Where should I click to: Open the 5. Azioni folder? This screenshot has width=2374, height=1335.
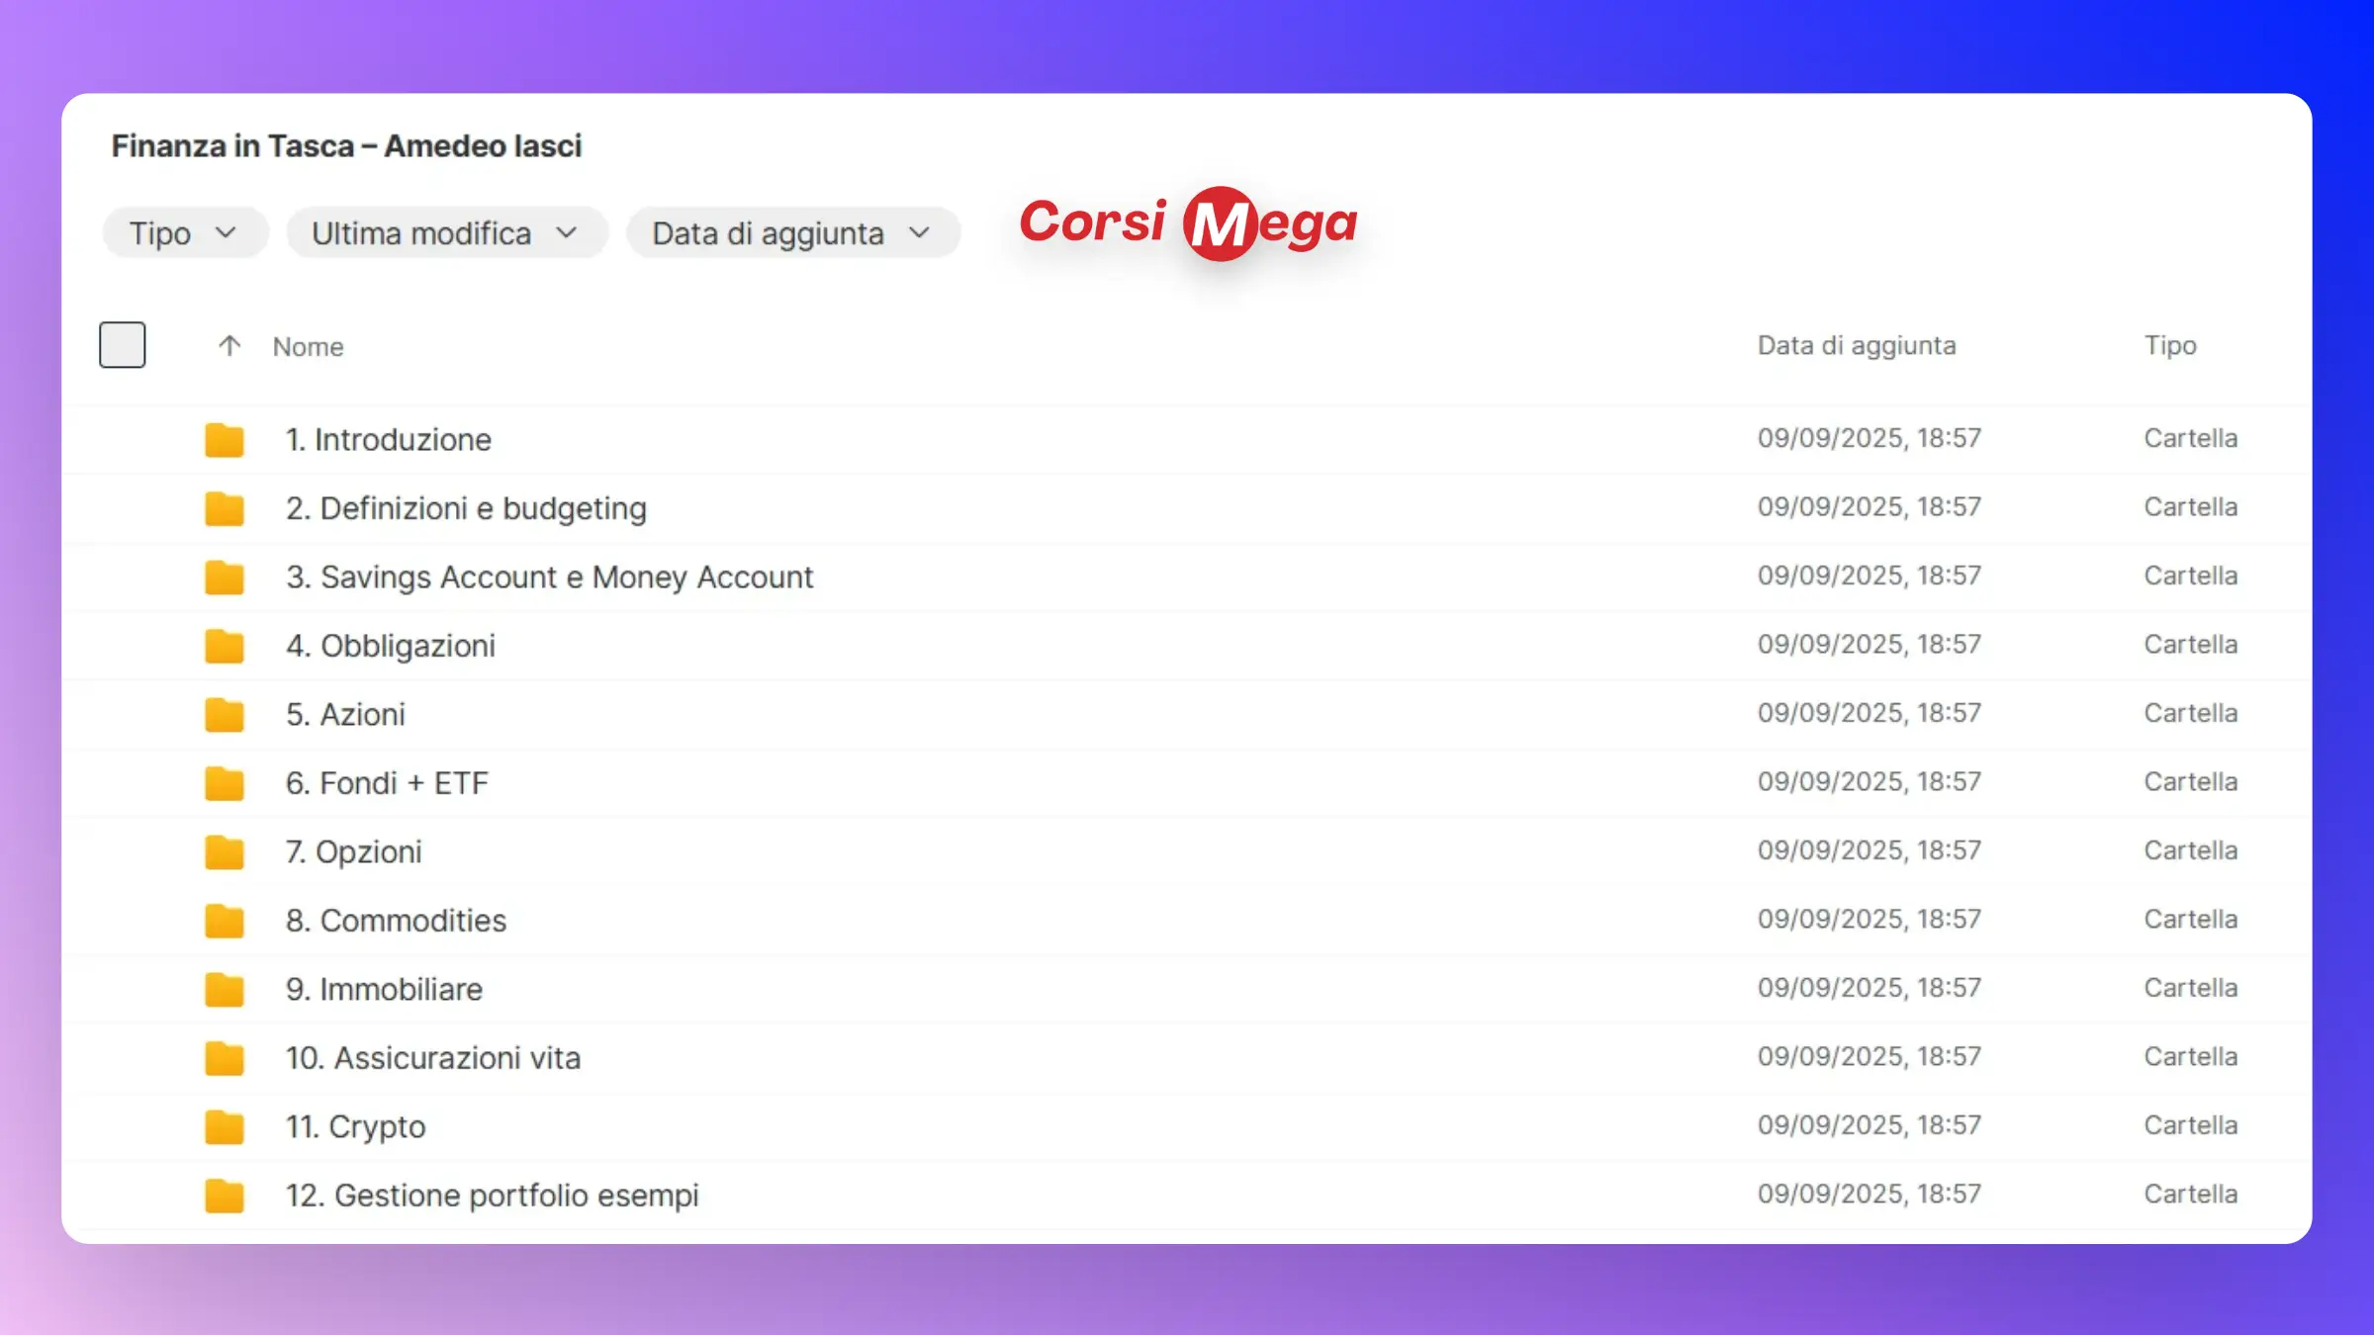tap(345, 715)
